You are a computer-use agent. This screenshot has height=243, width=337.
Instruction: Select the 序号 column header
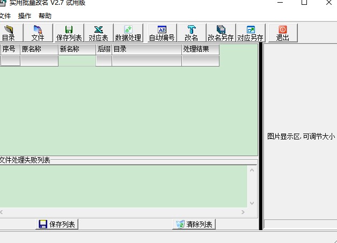point(10,49)
